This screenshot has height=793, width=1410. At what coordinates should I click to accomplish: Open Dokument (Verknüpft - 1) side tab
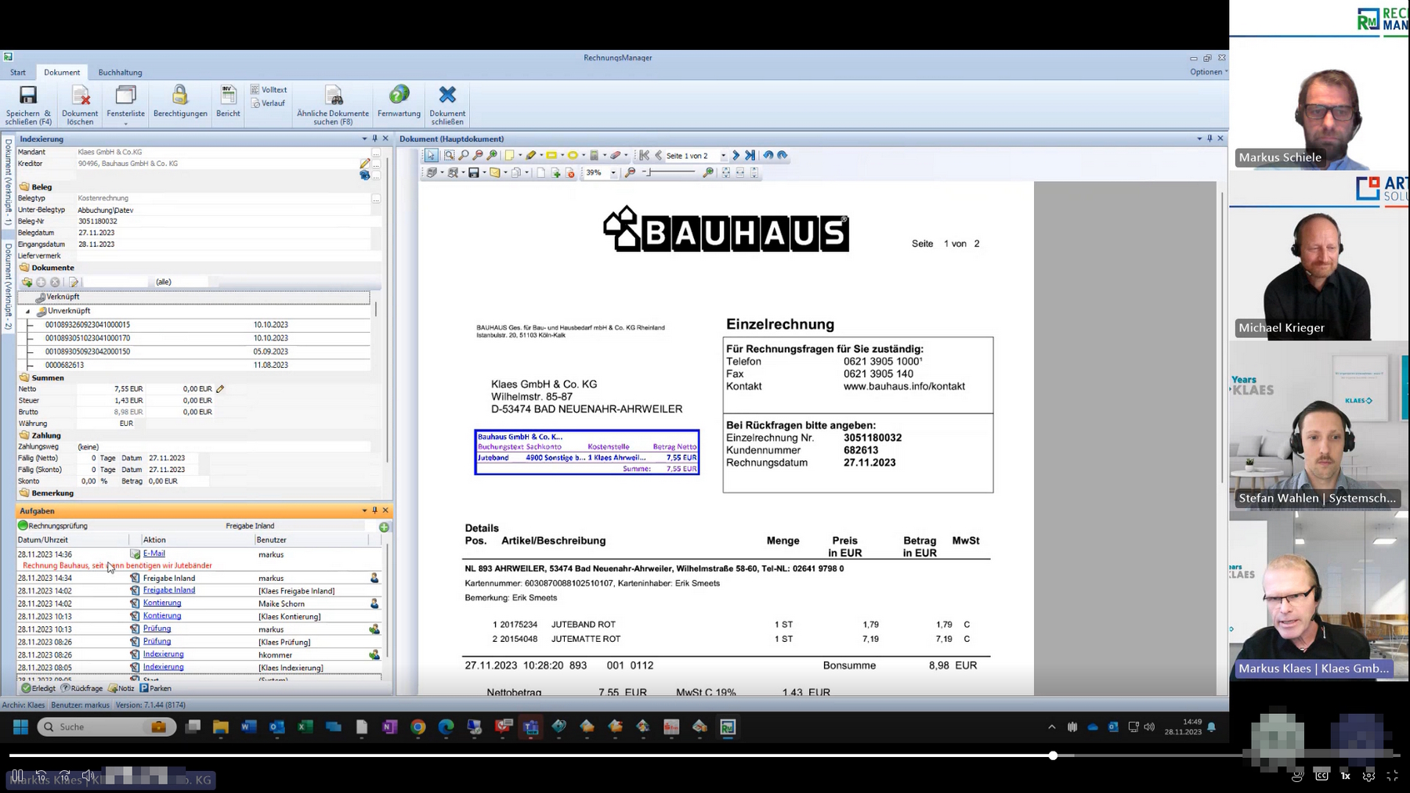8,182
